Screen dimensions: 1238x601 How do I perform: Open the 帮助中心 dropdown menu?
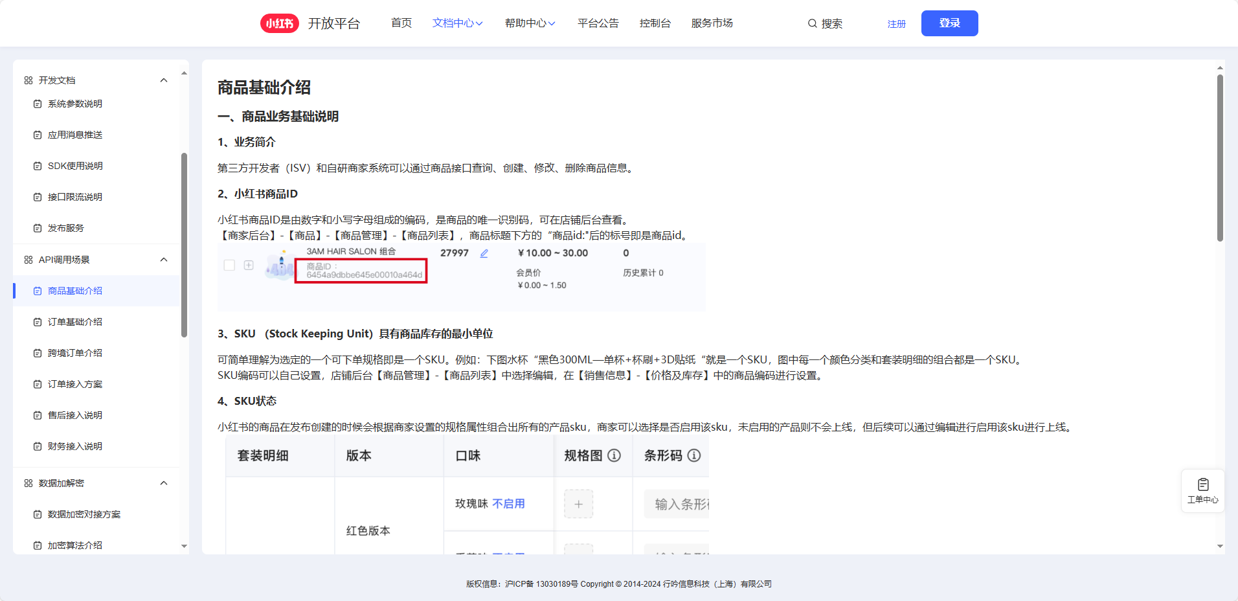530,23
